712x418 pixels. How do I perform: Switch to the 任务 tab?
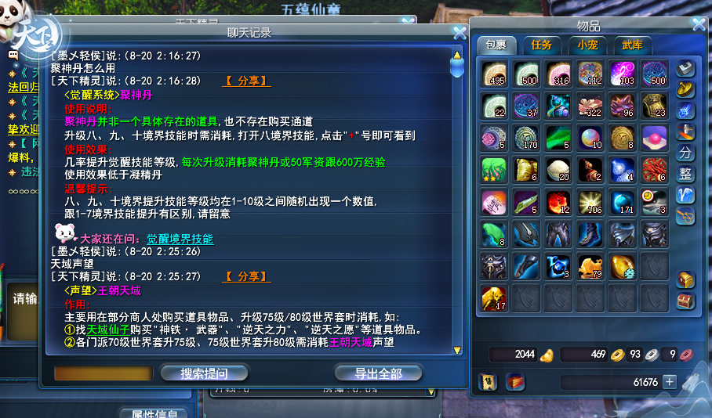pyautogui.click(x=541, y=45)
